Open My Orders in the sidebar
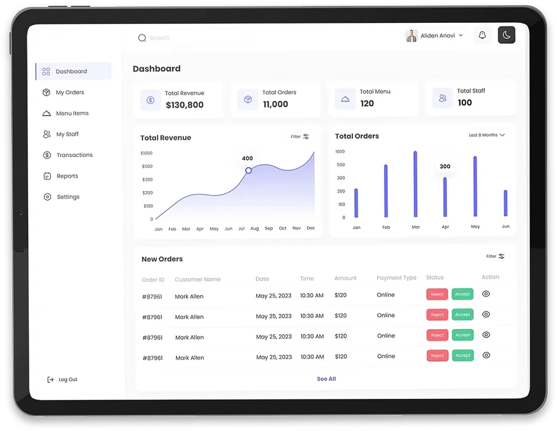The image size is (557, 431). click(x=70, y=93)
